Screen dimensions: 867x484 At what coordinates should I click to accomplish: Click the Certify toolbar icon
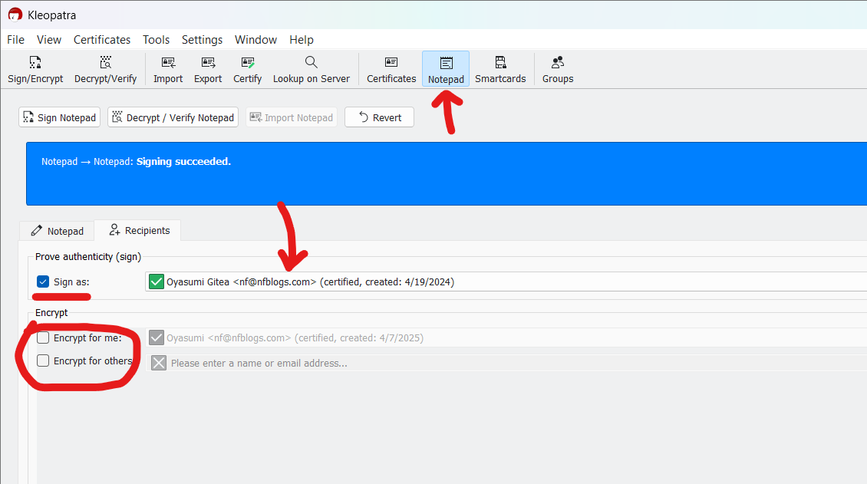tap(247, 69)
